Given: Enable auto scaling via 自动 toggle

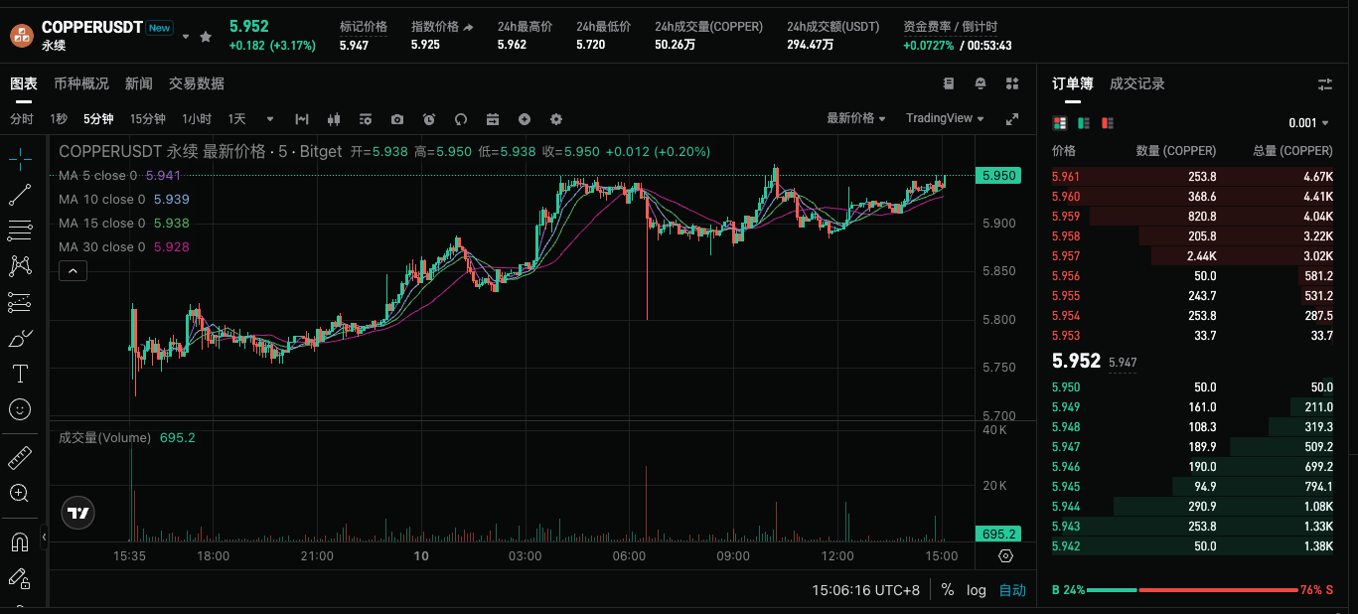Looking at the screenshot, I should click(x=1012, y=589).
